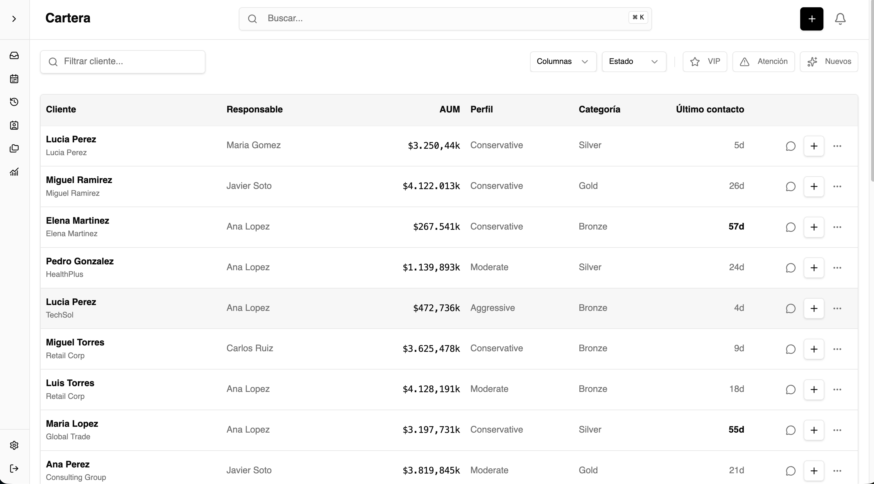
Task: Open the Columnas dropdown
Action: [x=563, y=62]
